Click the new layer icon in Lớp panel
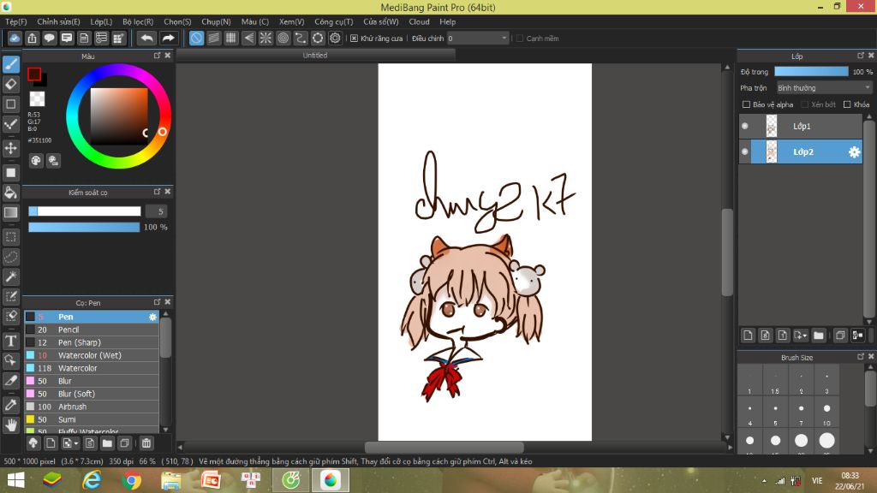Image resolution: width=877 pixels, height=493 pixels. 748,336
